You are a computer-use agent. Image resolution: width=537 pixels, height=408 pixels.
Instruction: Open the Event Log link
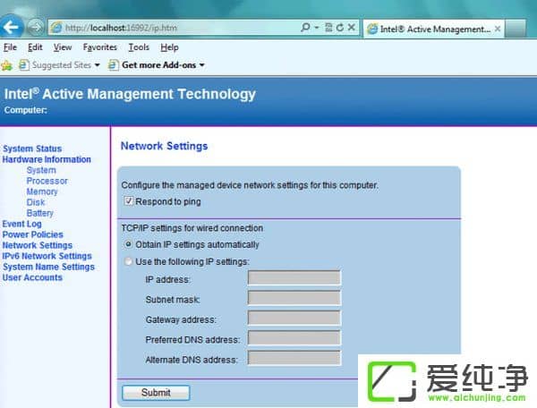(21, 224)
